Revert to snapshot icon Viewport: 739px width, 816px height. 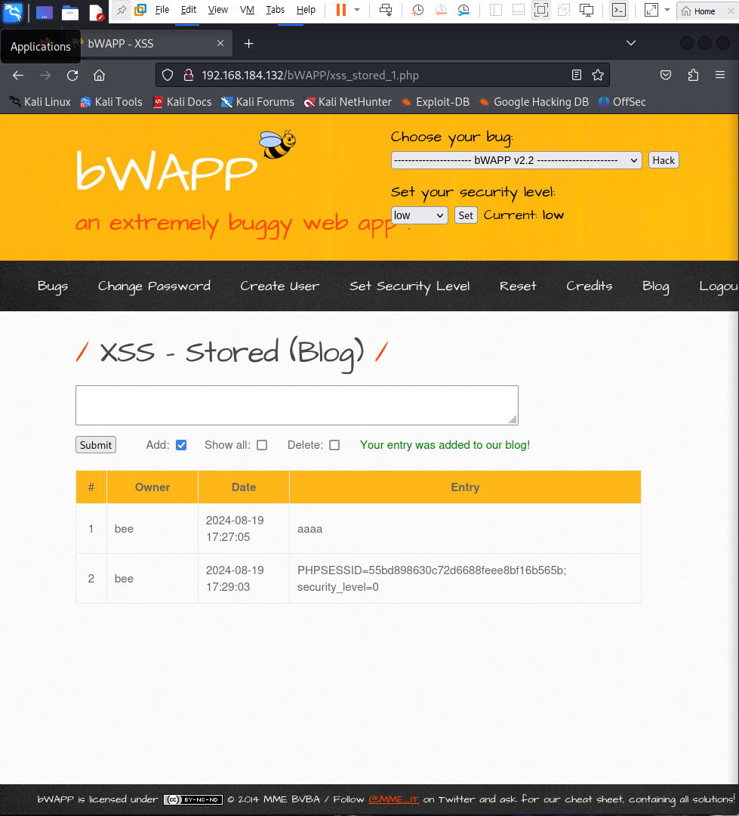point(441,10)
